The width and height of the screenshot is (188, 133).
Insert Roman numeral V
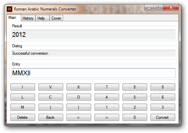pyautogui.click(x=51, y=87)
